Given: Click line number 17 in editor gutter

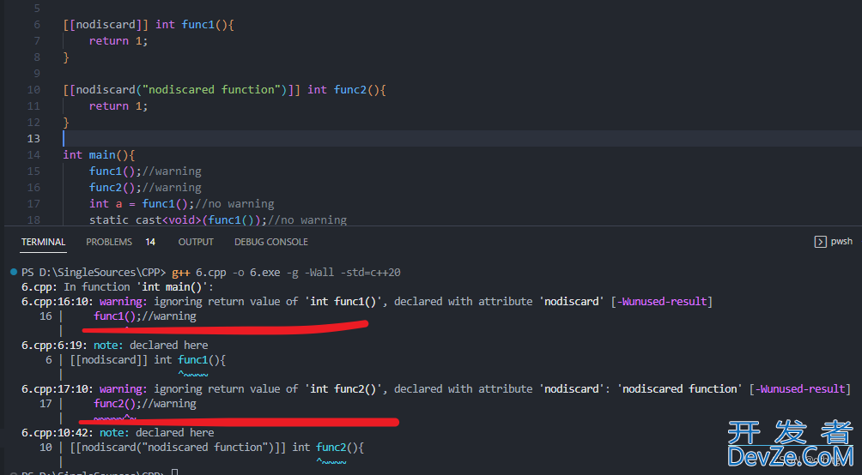Looking at the screenshot, I should [33, 204].
